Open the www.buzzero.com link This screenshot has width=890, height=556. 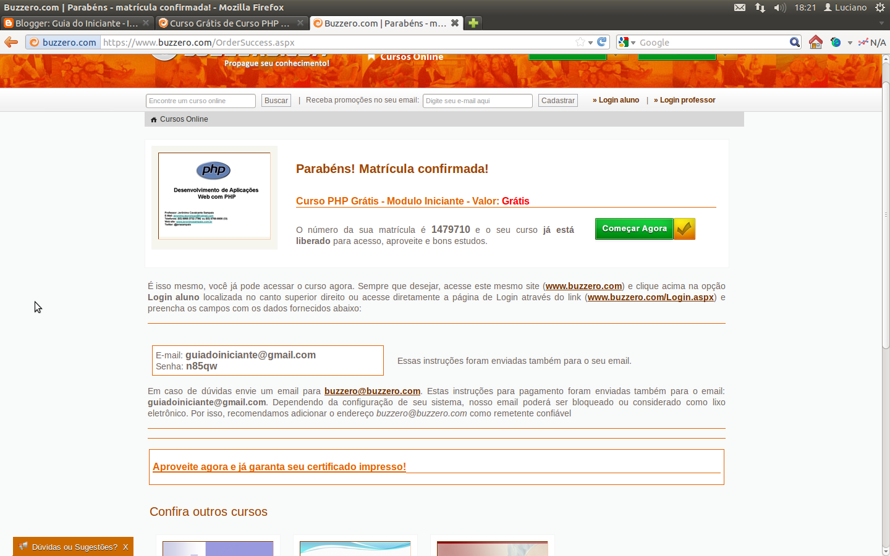(584, 286)
